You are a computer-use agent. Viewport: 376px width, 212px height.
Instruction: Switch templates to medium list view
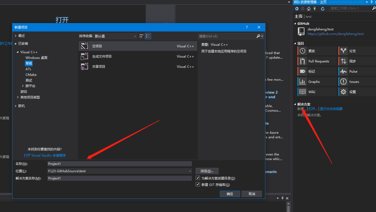pyautogui.click(x=148, y=36)
